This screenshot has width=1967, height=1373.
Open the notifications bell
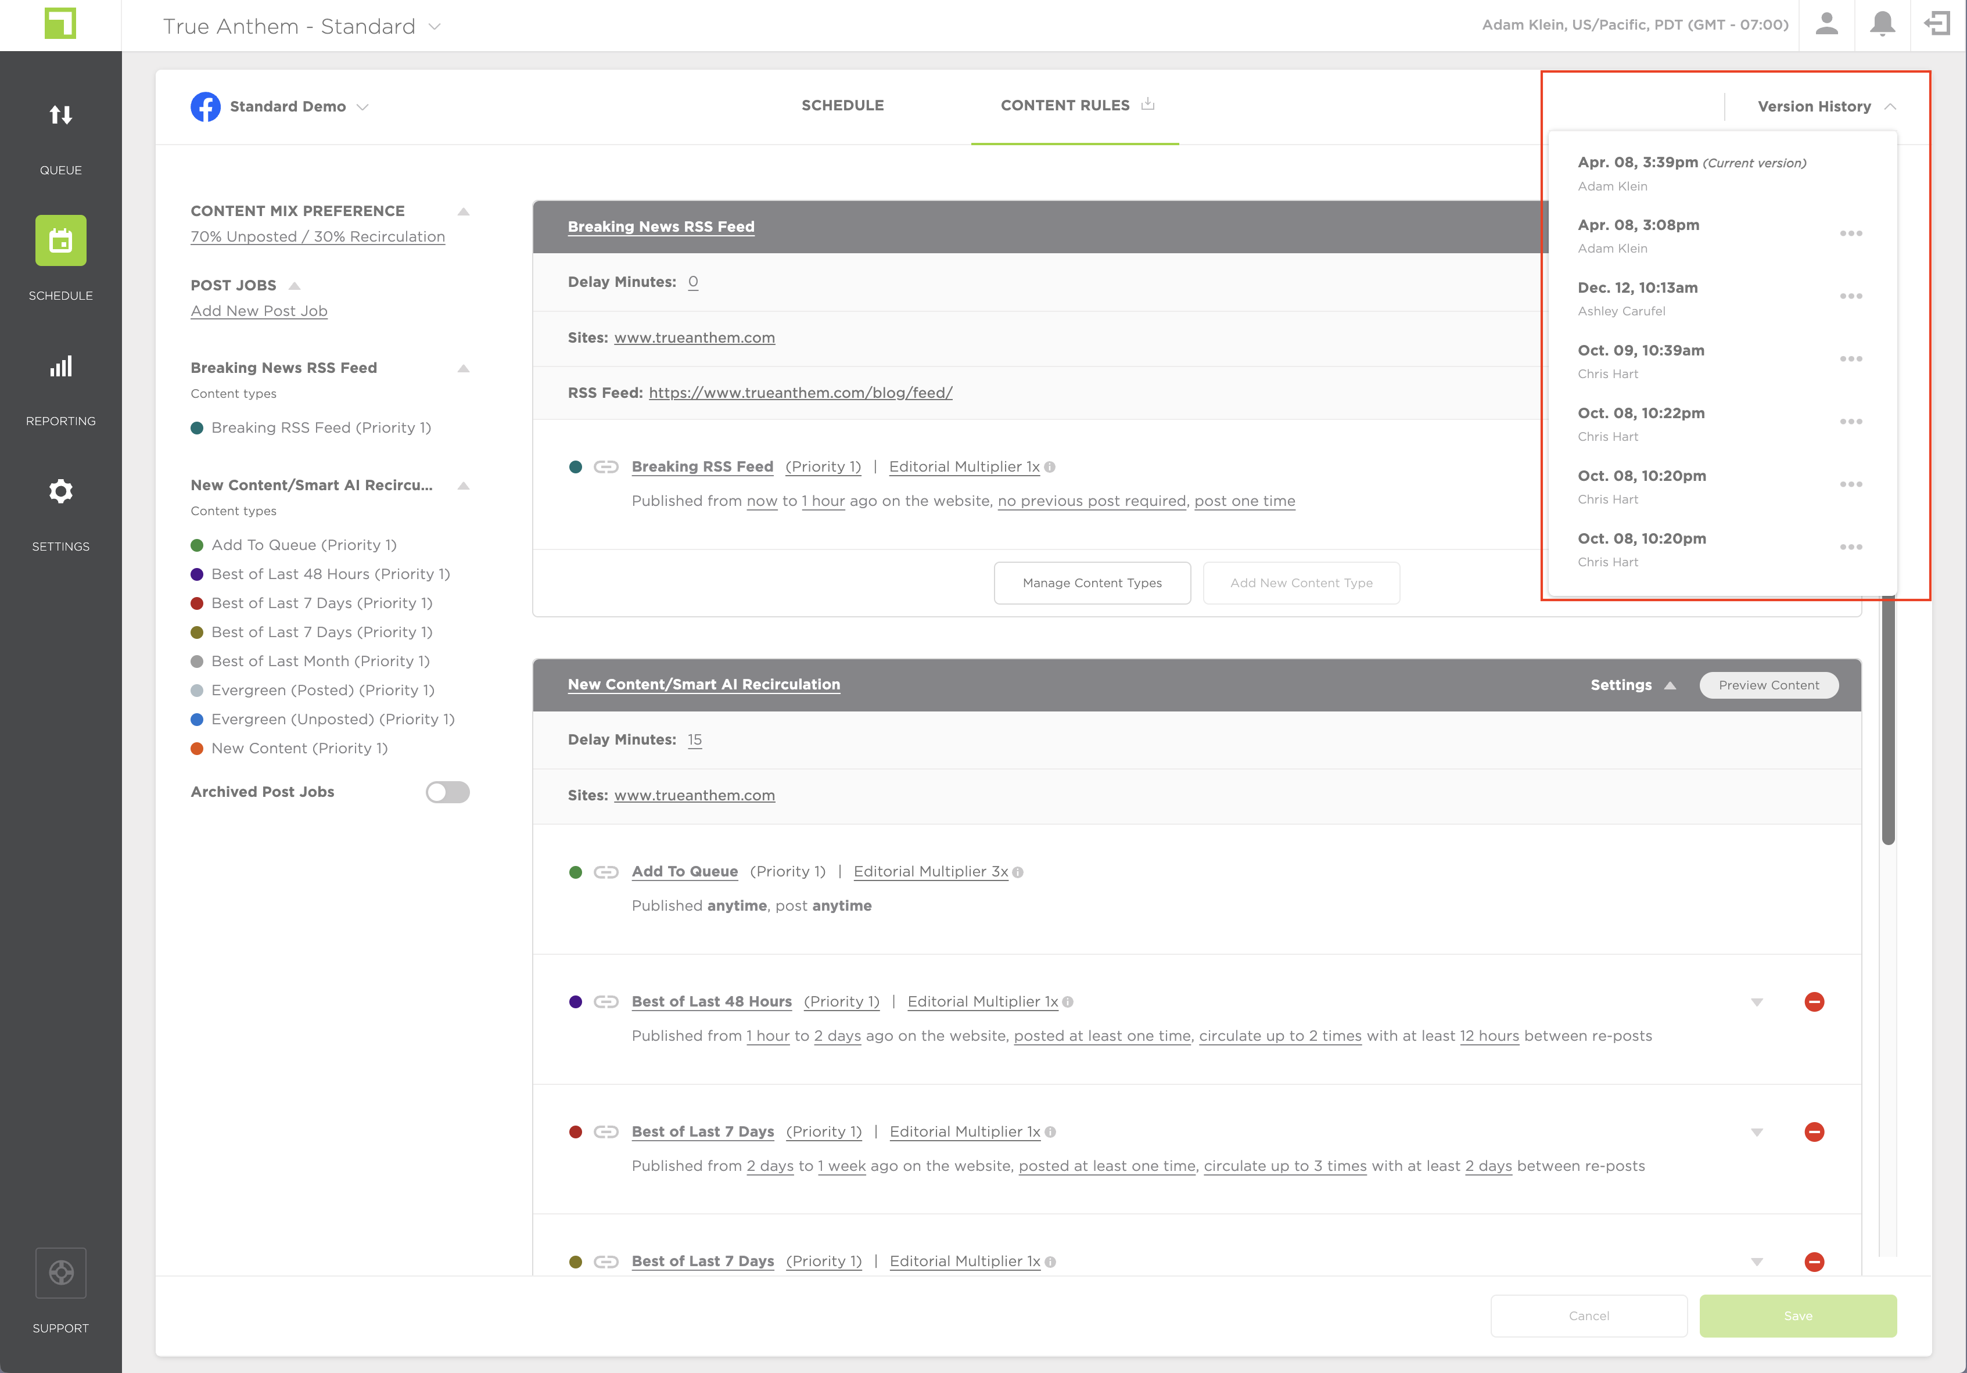click(1882, 24)
